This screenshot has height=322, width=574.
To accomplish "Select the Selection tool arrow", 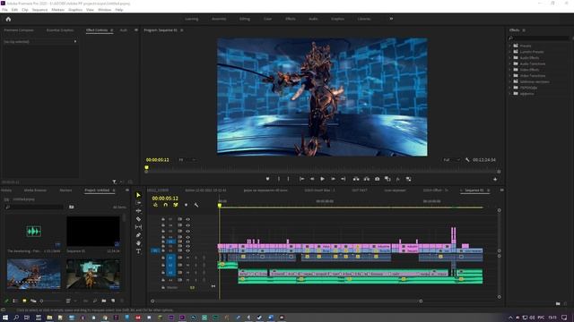I will pyautogui.click(x=138, y=195).
